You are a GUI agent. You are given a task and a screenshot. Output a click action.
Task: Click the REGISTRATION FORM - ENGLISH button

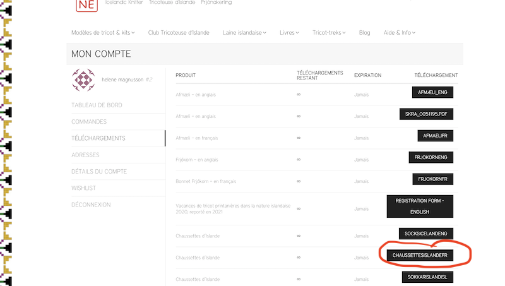(x=420, y=206)
